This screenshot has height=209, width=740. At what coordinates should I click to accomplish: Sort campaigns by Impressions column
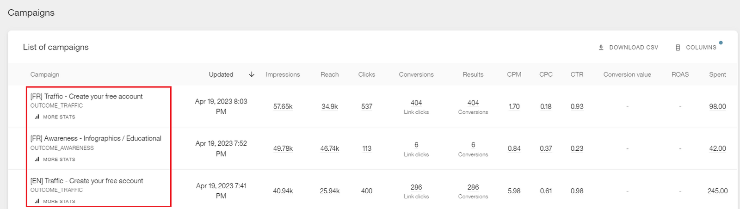coord(283,74)
